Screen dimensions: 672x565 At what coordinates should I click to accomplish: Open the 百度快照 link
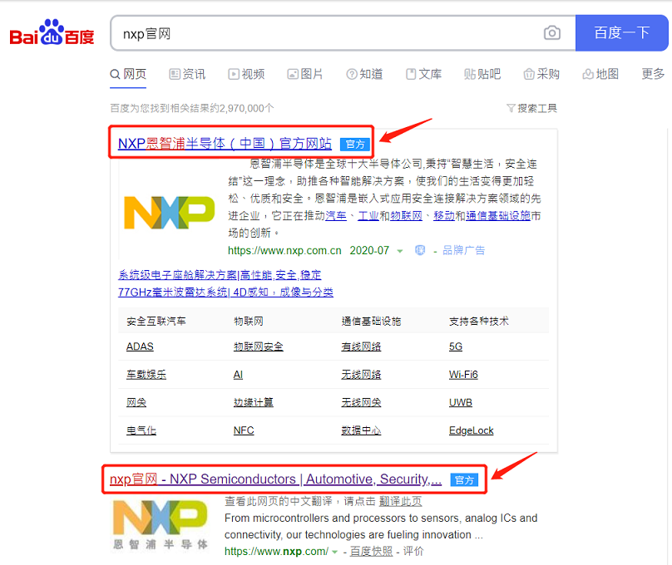point(371,552)
